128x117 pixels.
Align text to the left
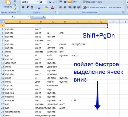click(x=61, y=7)
